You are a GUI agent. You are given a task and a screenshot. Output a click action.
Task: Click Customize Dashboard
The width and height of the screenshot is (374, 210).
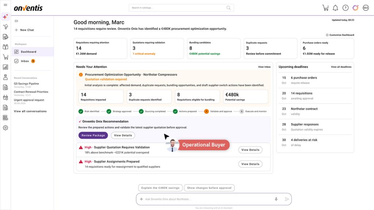[x=340, y=35]
